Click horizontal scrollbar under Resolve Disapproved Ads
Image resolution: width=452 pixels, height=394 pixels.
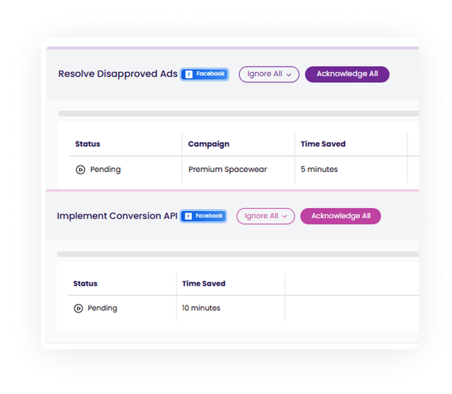click(238, 113)
